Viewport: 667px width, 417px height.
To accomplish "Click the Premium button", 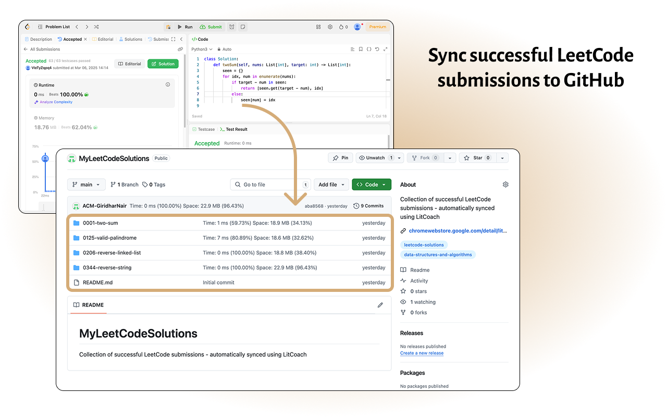I will (x=378, y=27).
